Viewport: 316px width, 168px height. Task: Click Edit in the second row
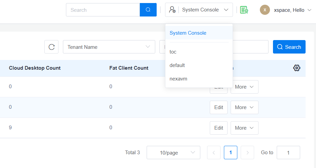pyautogui.click(x=219, y=107)
